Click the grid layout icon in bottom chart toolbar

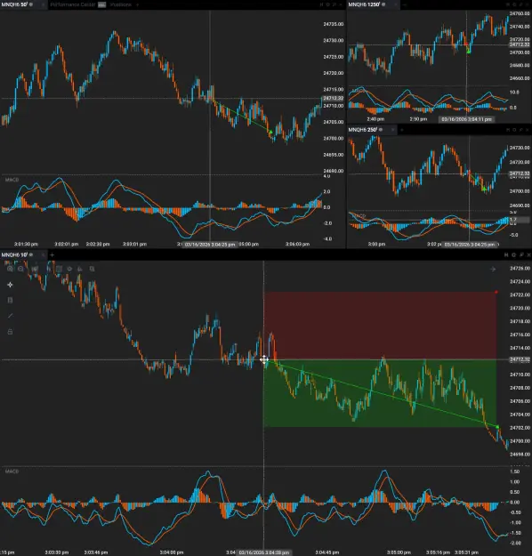59,269
